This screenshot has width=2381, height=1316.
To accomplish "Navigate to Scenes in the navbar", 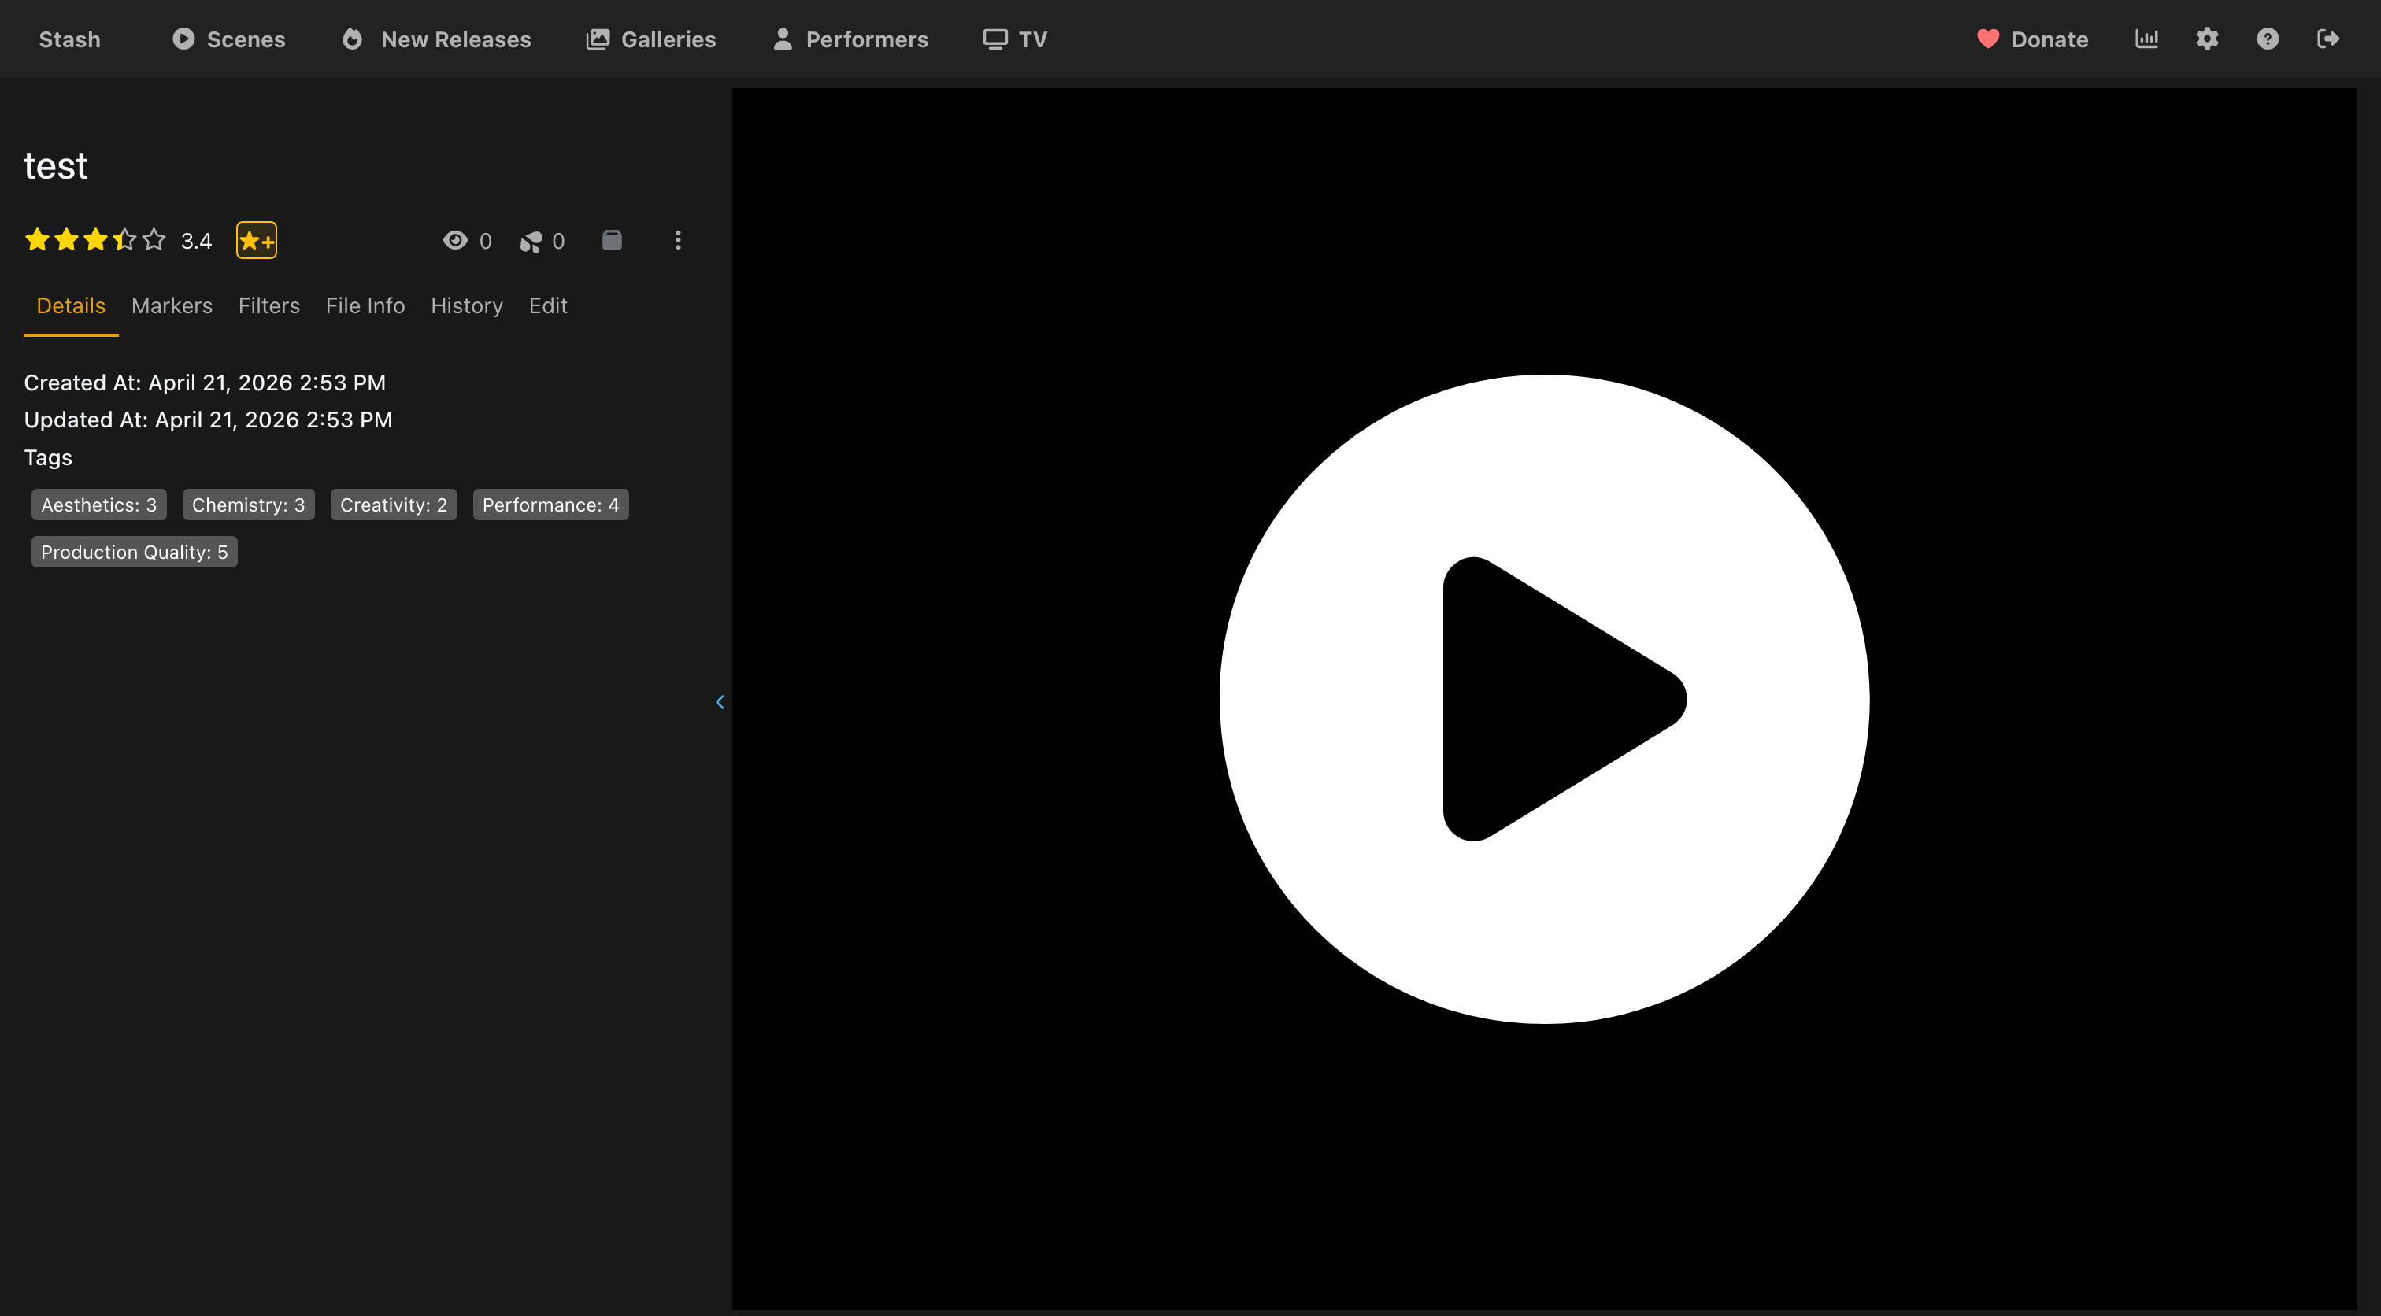I will 228,39.
